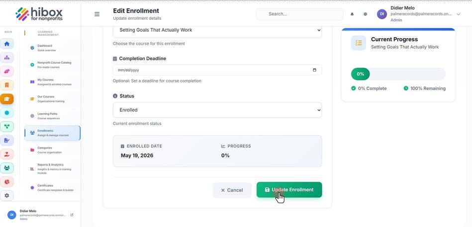
Task: Toggle the theme sun icon in the header
Action: coord(365,14)
